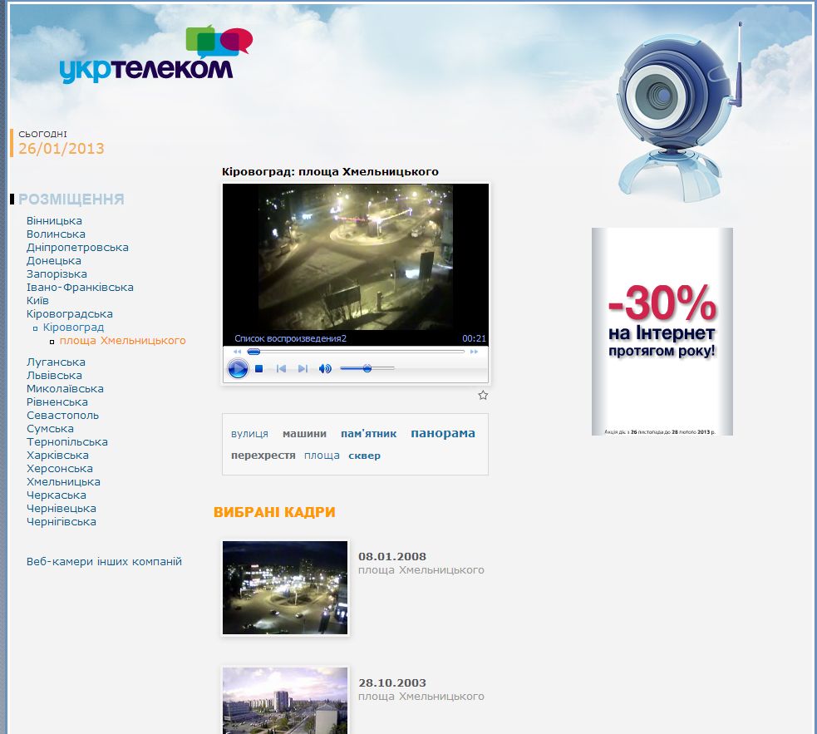Image resolution: width=817 pixels, height=734 pixels.
Task: Open the Луганська region
Action: tap(56, 362)
